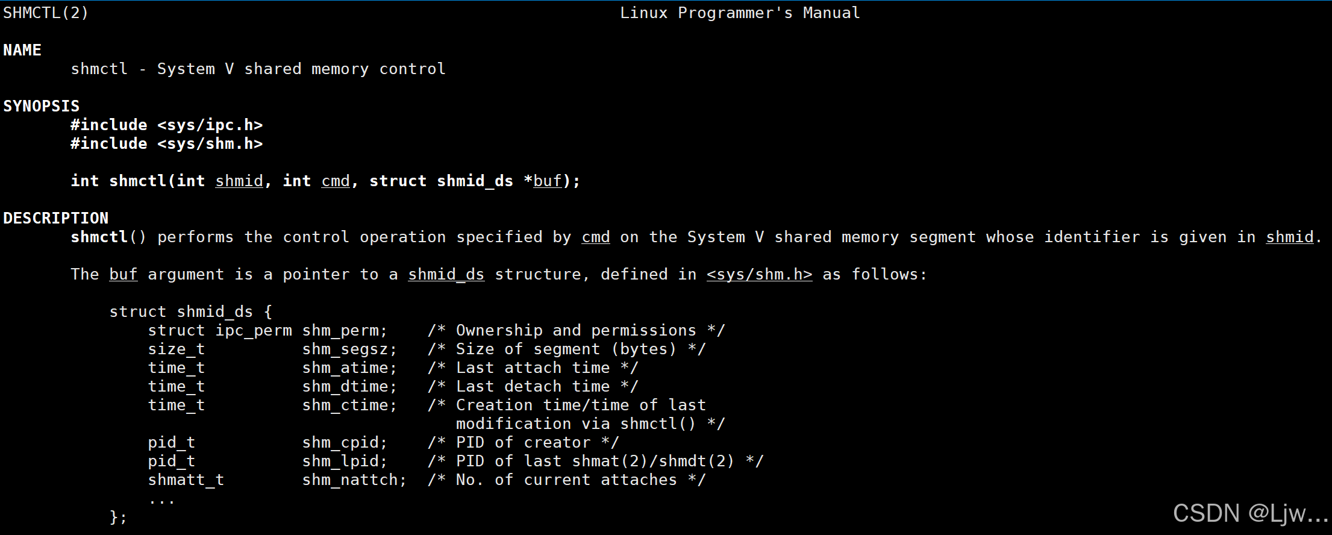Click the underlined buf parameter in synopsis

tap(547, 181)
